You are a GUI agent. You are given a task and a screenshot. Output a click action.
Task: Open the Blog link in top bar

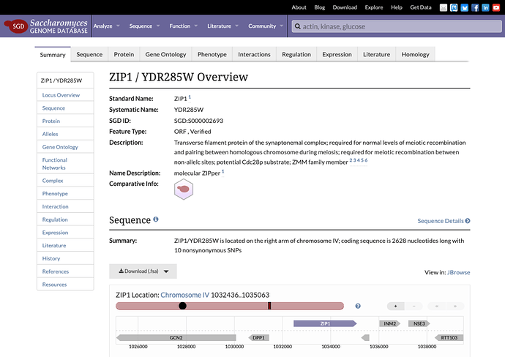[x=320, y=7]
